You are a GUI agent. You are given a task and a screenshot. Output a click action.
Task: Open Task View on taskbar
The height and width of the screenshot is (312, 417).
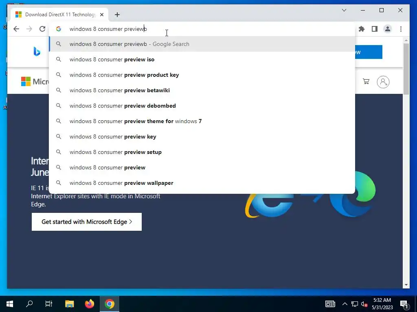[49, 304]
